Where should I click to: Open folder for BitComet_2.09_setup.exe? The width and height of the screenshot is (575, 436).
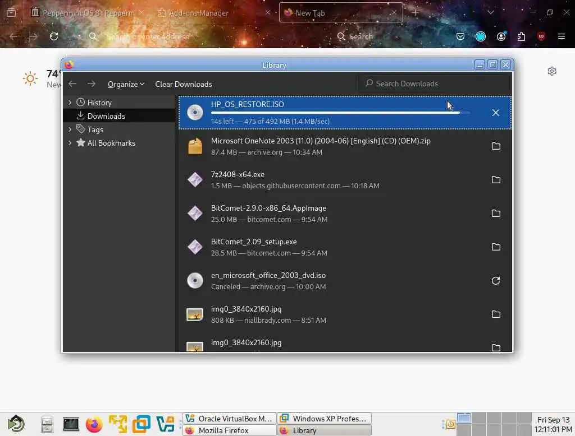pos(496,247)
